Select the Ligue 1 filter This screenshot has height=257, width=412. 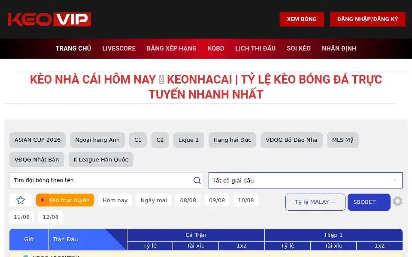tap(189, 140)
